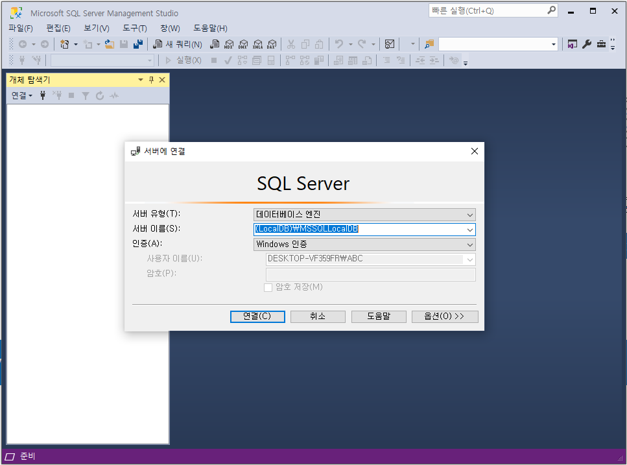This screenshot has width=627, height=465.
Task: Click the Activity Monitor toolbar icon
Action: pyautogui.click(x=390, y=44)
